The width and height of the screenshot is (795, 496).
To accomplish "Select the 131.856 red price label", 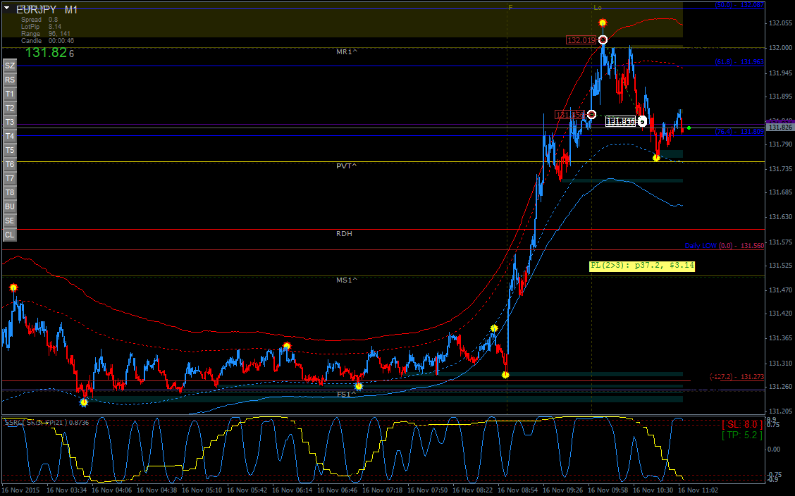I will pos(570,115).
